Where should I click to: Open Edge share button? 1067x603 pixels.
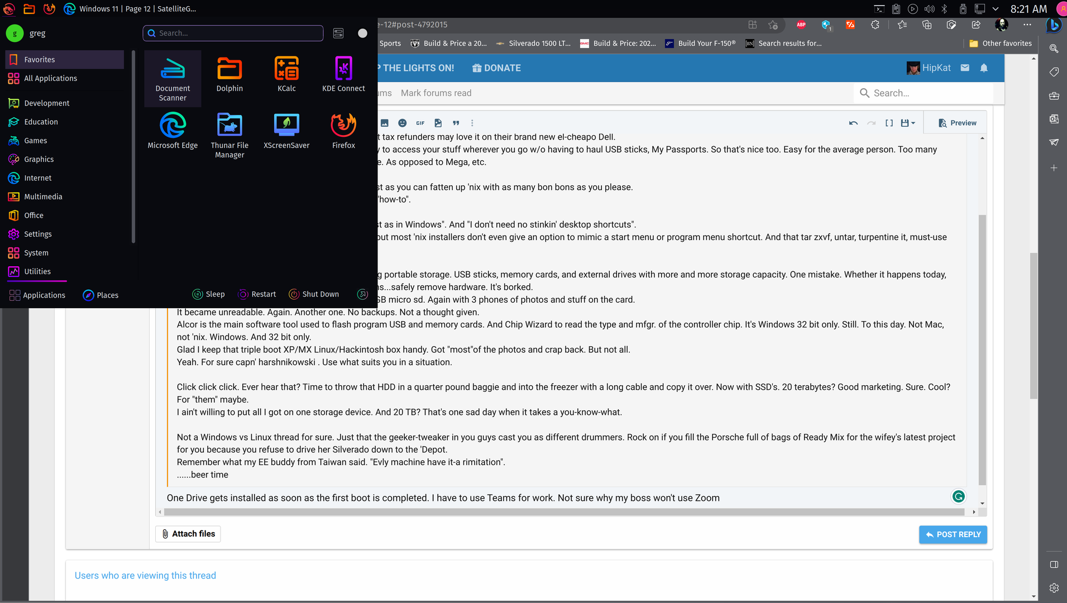pos(976,25)
